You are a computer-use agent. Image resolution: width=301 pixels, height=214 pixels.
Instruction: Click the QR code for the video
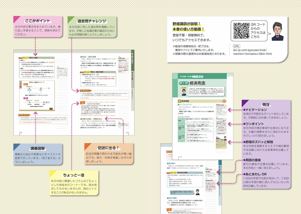pos(241,31)
